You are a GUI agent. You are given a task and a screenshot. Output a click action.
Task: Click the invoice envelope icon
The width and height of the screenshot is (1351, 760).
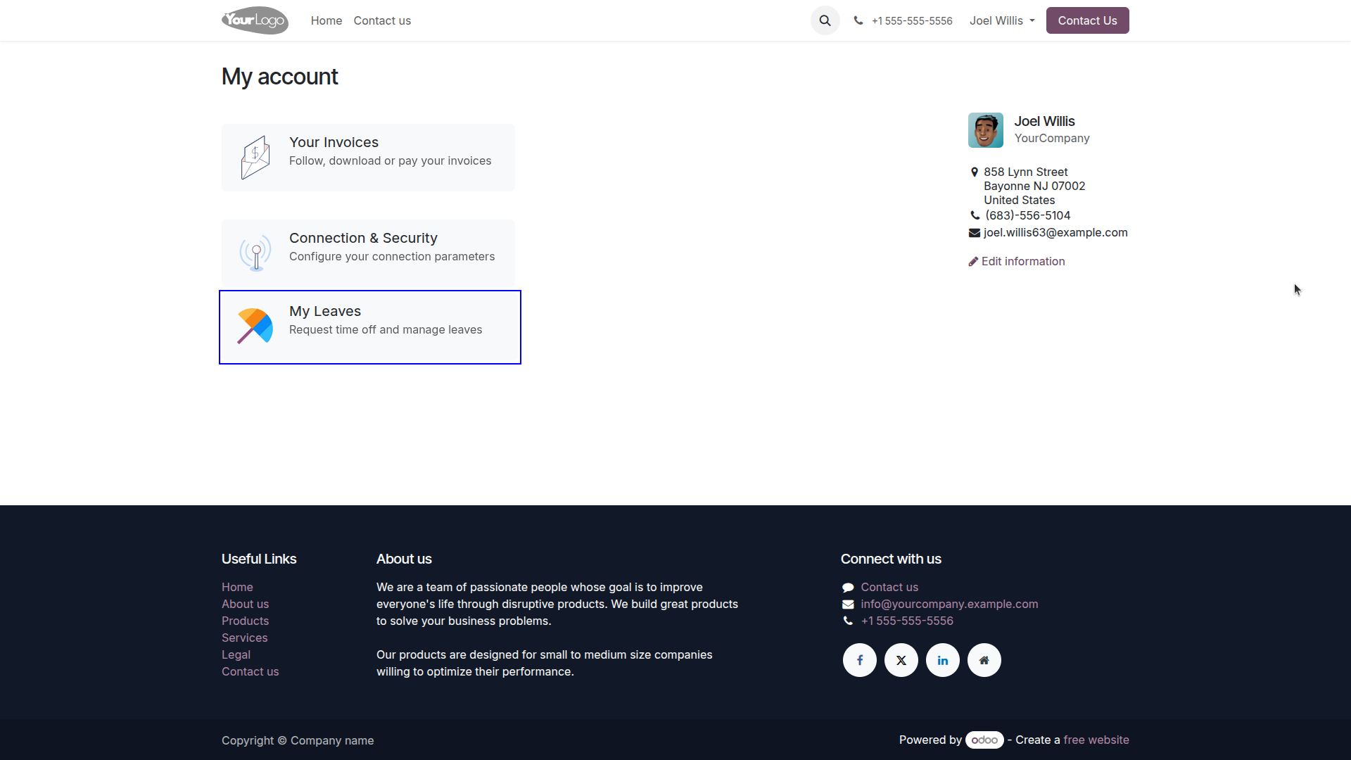255,158
